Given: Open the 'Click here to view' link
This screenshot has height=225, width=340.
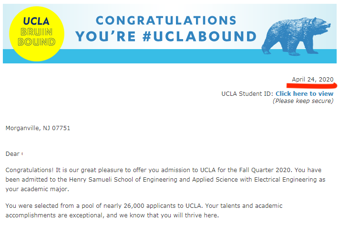Looking at the screenshot, I should (304, 94).
